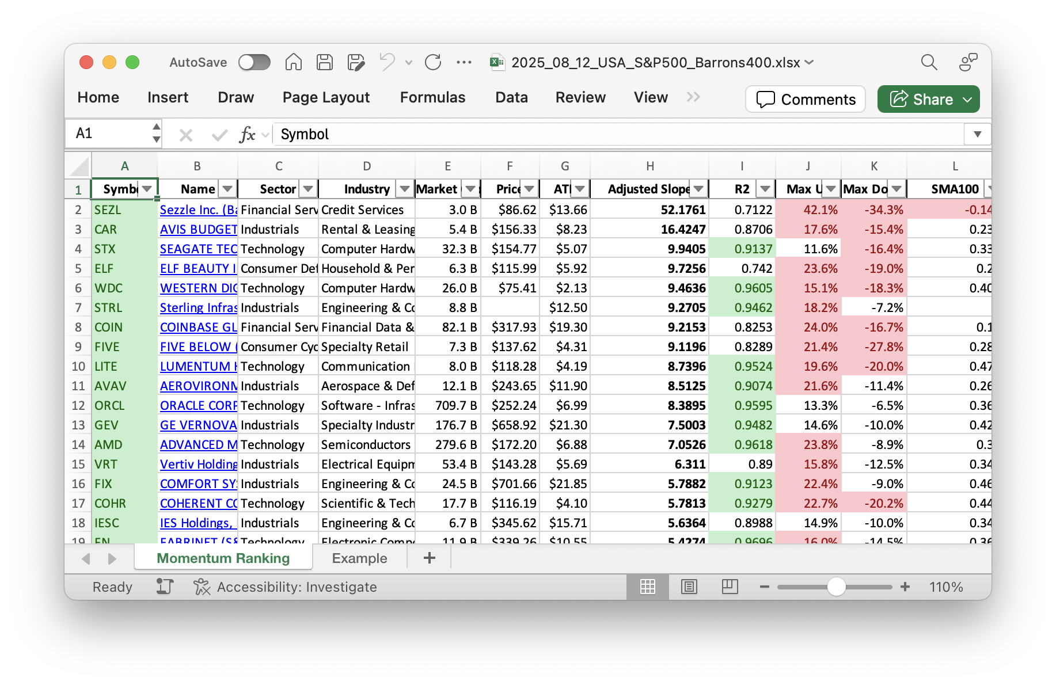The height and width of the screenshot is (685, 1056).
Task: Open the ORACLE CORP hyperlink
Action: point(198,406)
